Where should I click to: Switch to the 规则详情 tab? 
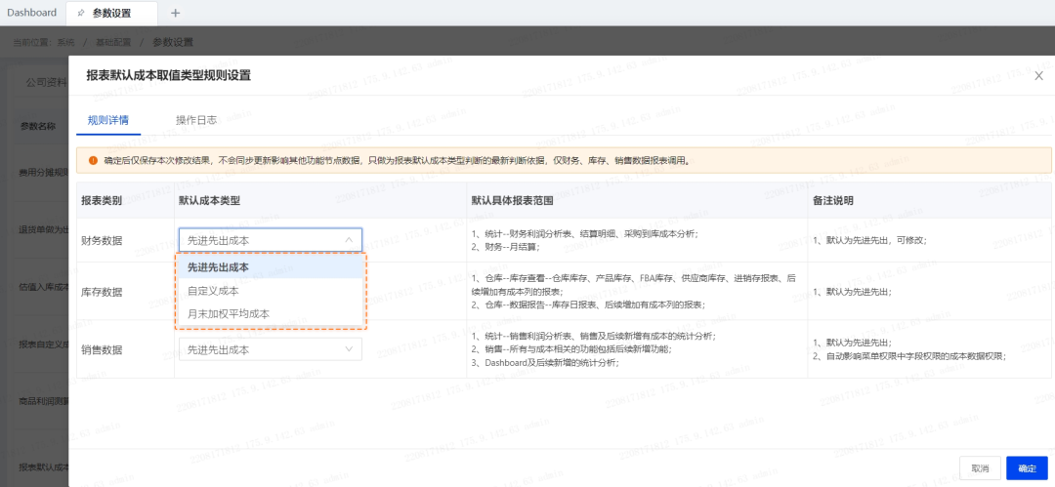[x=107, y=120]
